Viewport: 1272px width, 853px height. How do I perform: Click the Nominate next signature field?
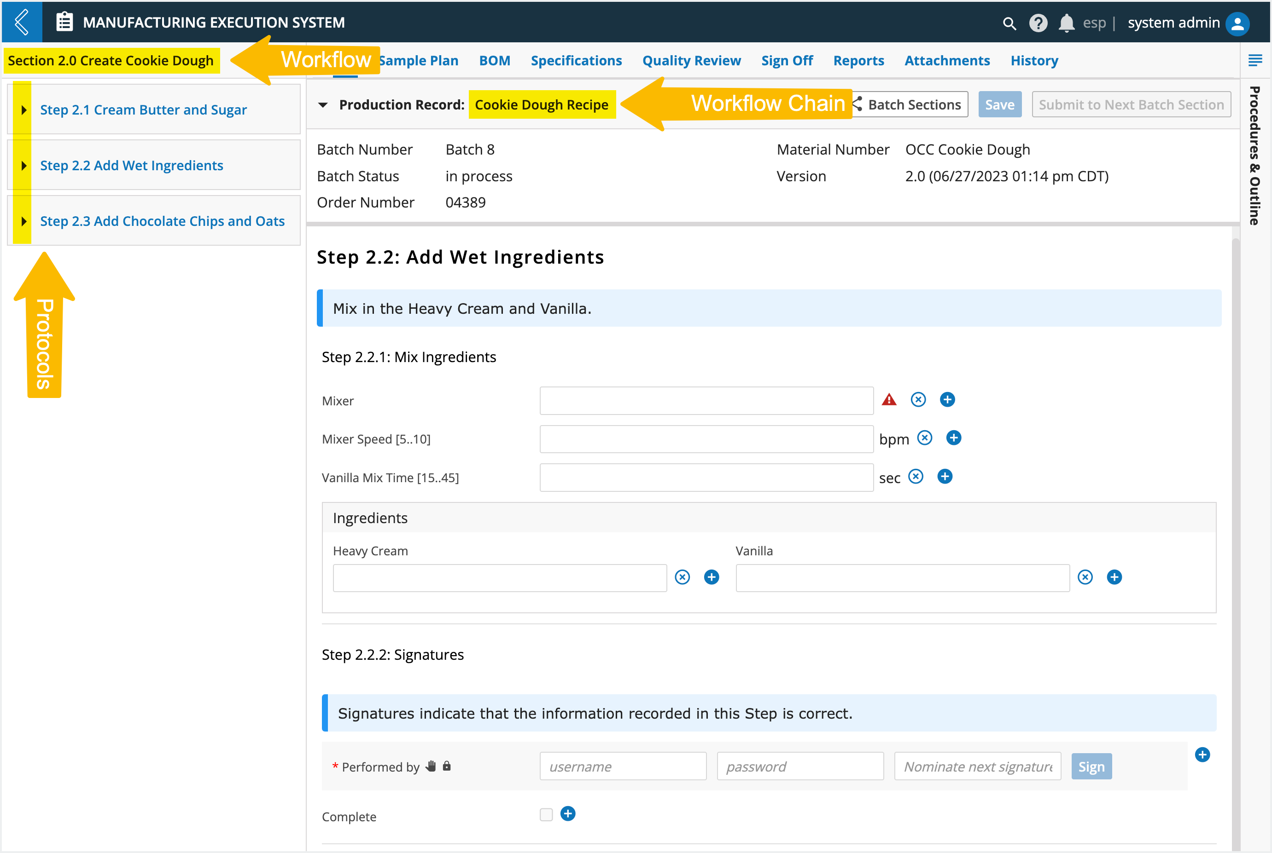pyautogui.click(x=977, y=767)
